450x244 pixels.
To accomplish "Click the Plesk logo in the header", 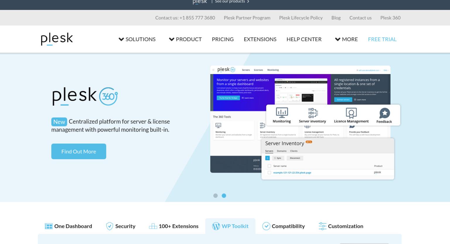I will [57, 39].
